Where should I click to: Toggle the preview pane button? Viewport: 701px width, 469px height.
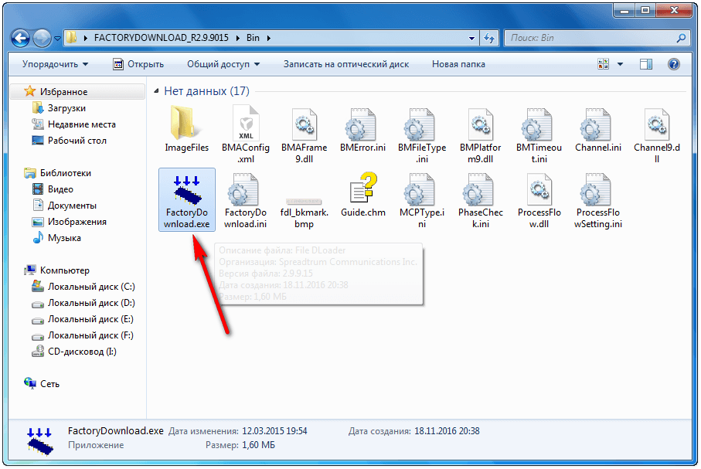(647, 64)
